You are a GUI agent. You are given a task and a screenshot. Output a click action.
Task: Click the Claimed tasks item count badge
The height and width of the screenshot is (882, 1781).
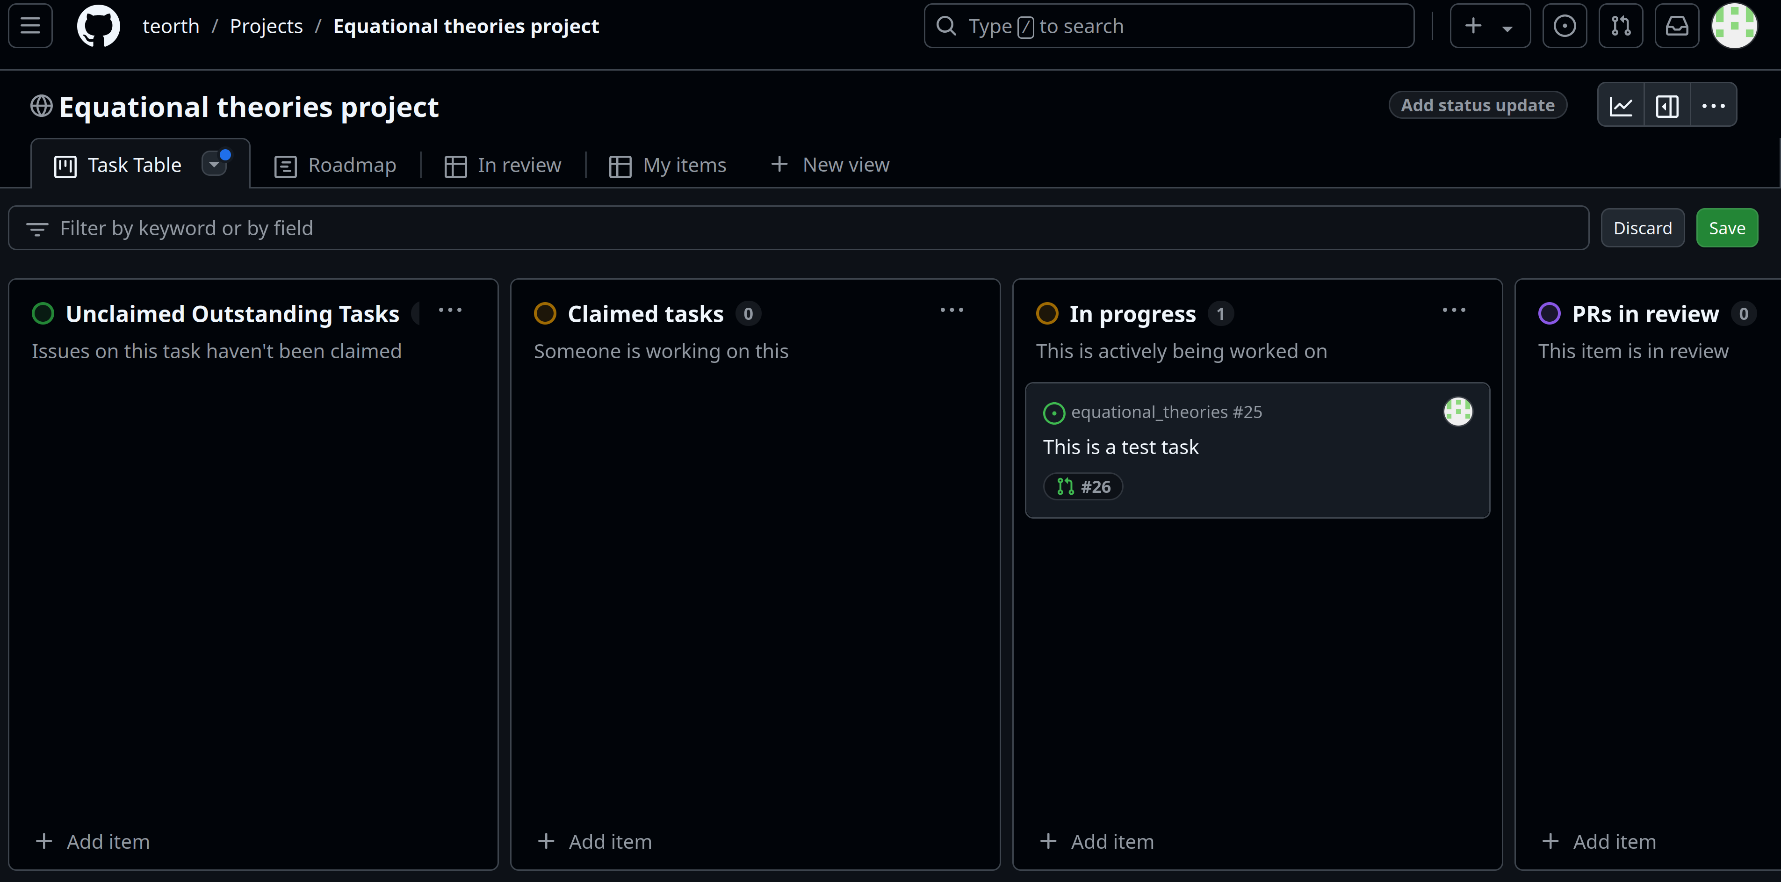click(748, 314)
